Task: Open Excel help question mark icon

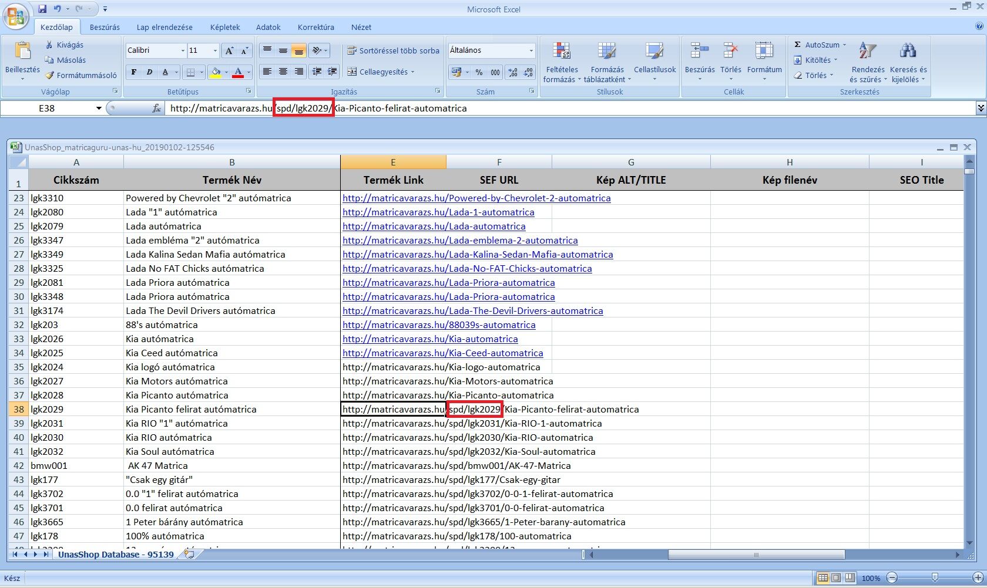Action: click(x=979, y=26)
